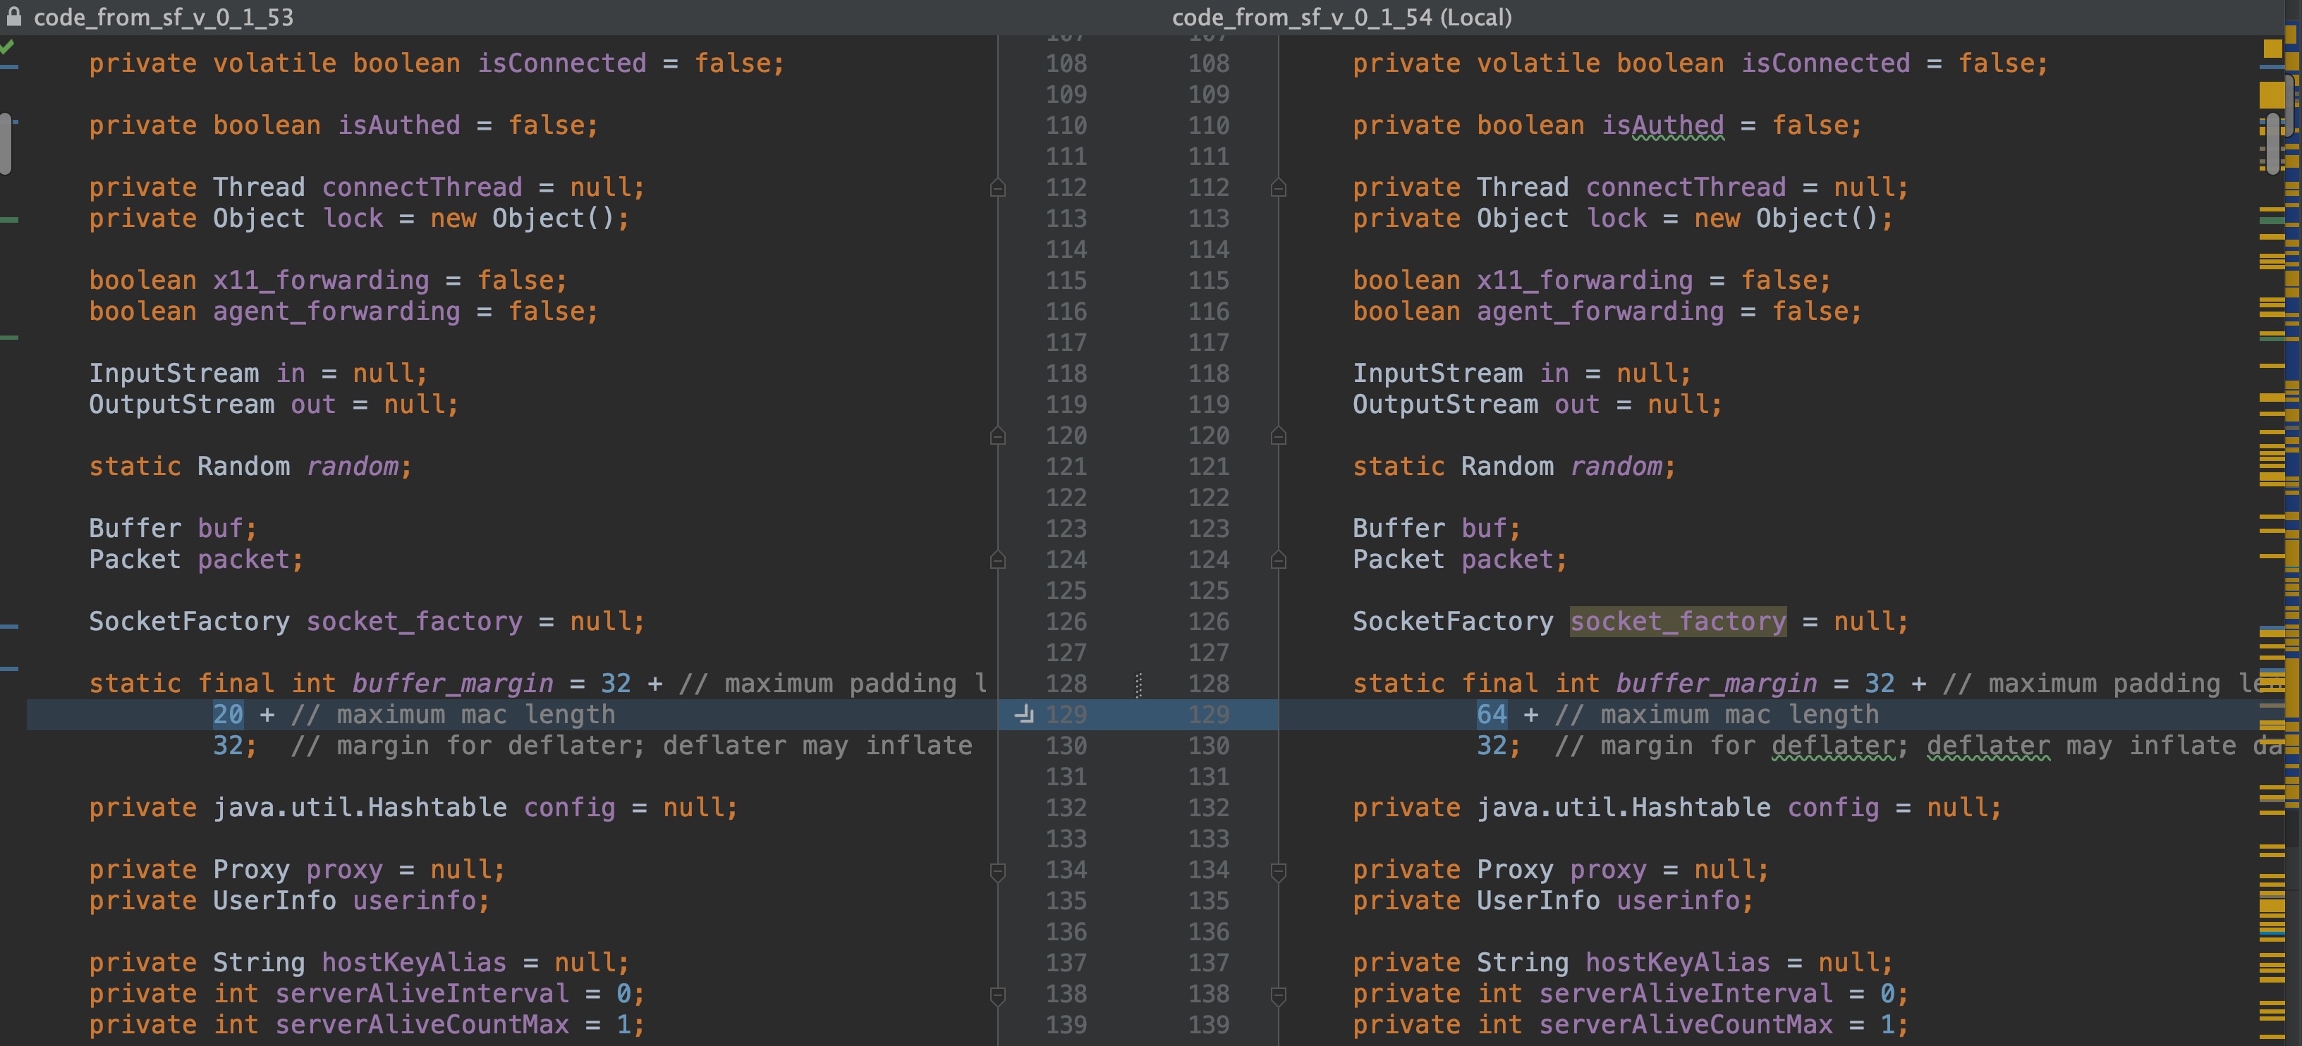Click the right pane's vertical scrollbar thumb

coord(2273,143)
